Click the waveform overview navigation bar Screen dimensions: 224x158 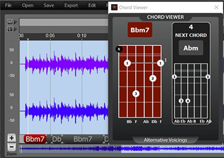(x=121, y=149)
